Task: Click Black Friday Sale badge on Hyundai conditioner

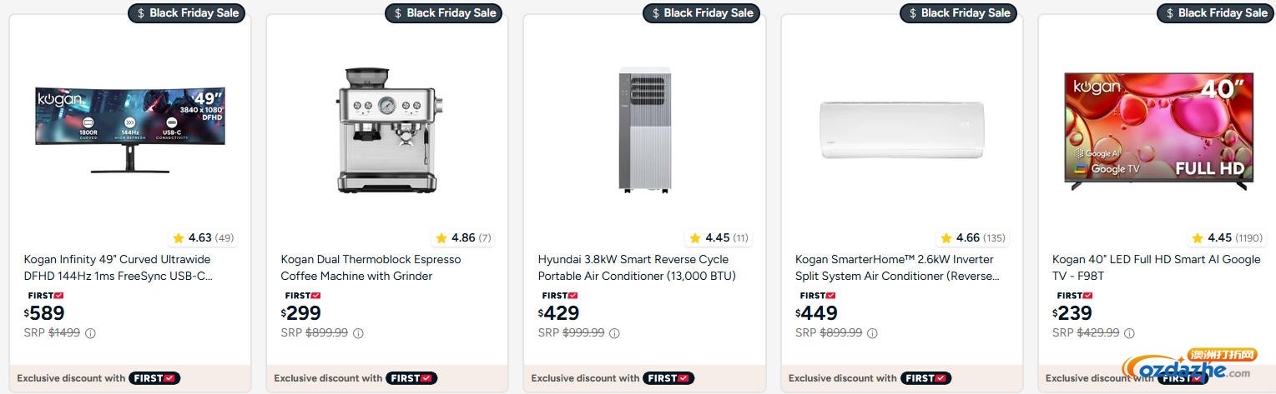Action: pos(701,12)
